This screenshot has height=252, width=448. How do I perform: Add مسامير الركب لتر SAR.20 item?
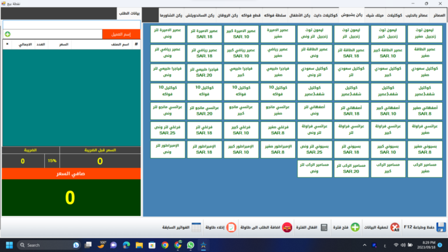pyautogui.click(x=352, y=169)
